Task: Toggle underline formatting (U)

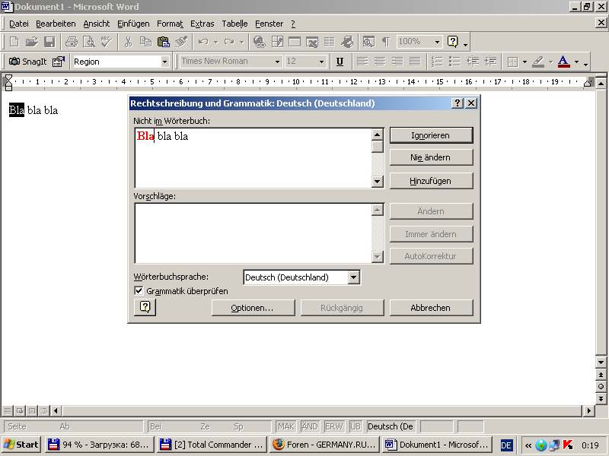Action: pos(340,62)
